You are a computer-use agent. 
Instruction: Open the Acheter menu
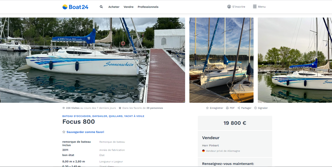coord(114,7)
